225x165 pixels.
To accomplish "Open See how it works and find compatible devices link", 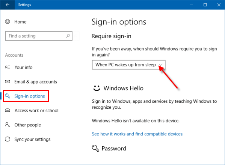I will [x=137, y=134].
